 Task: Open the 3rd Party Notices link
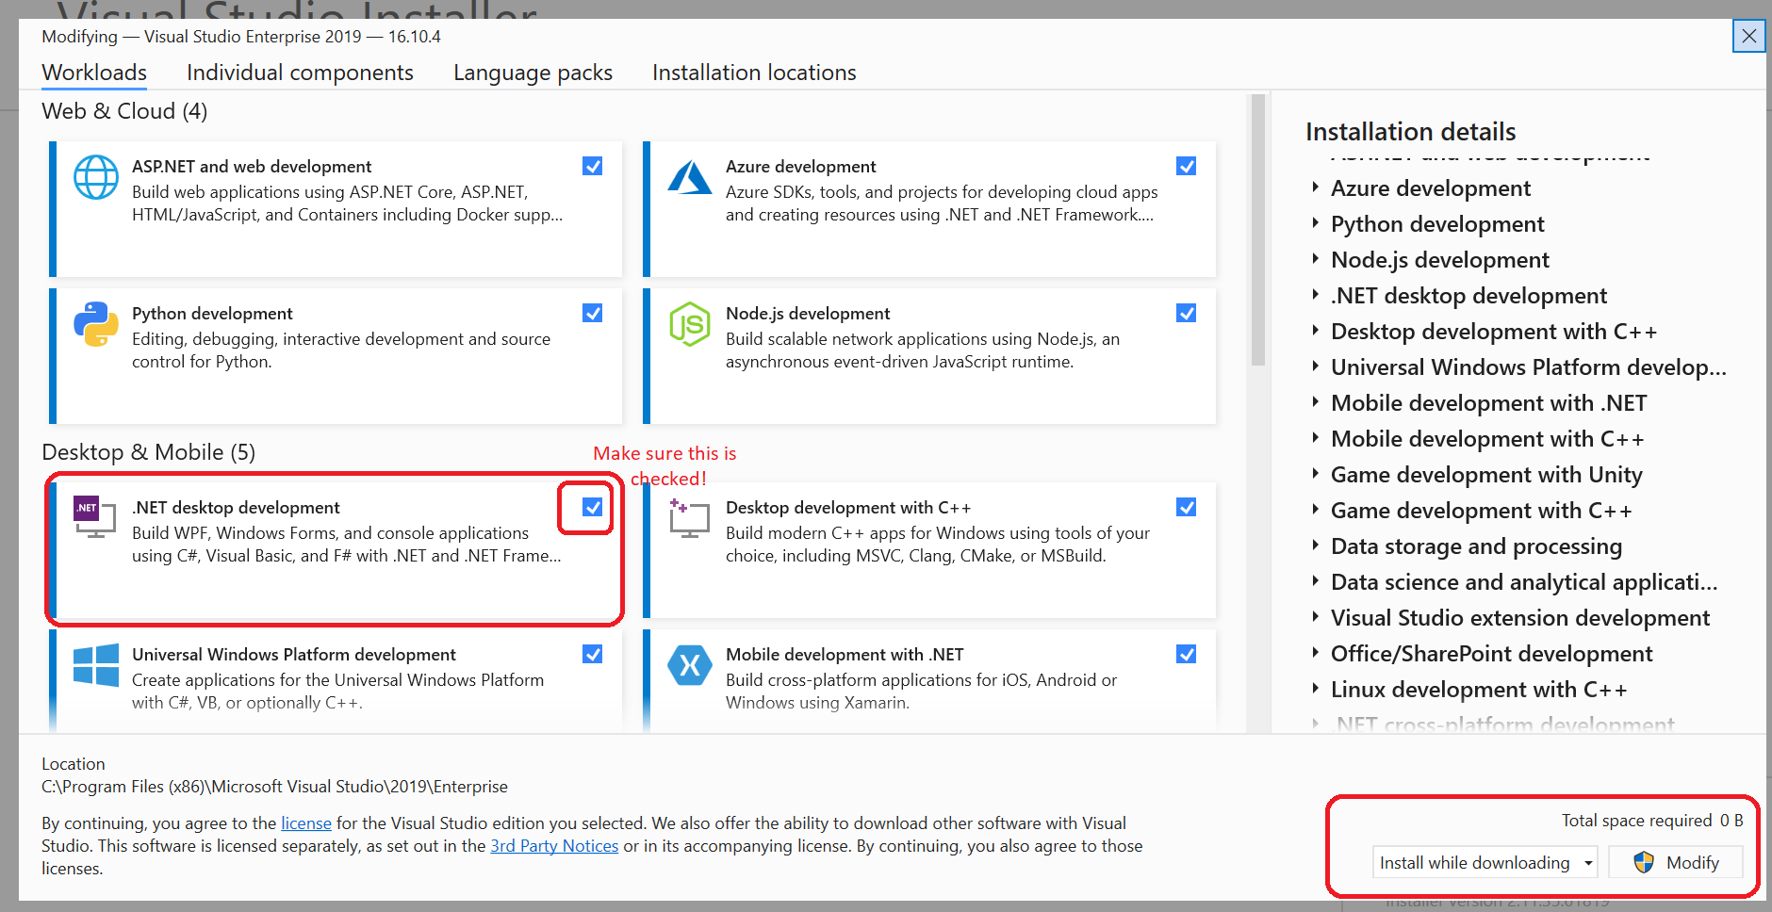[x=554, y=845]
